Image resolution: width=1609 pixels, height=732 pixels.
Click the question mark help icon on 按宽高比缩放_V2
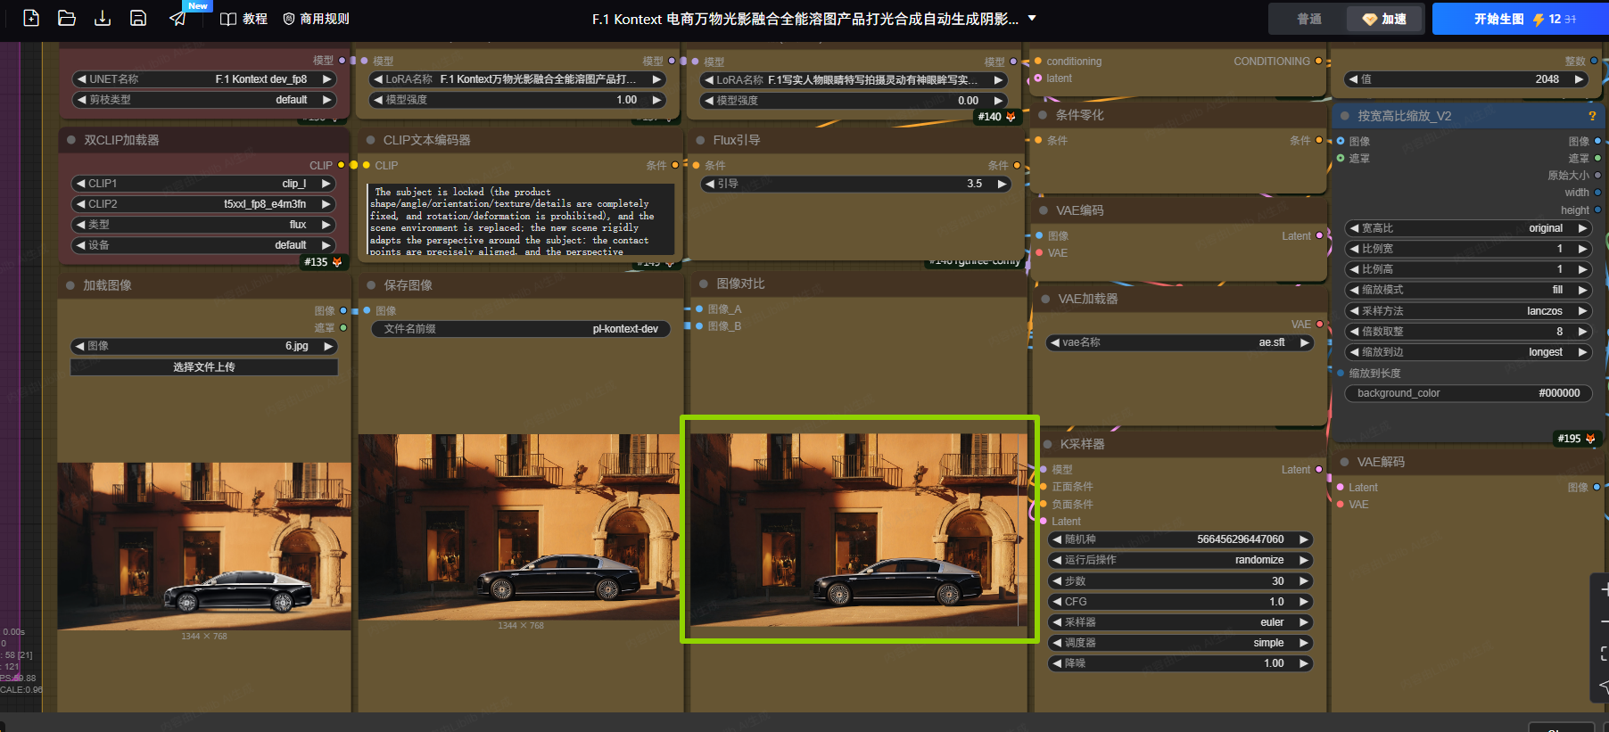pos(1592,116)
